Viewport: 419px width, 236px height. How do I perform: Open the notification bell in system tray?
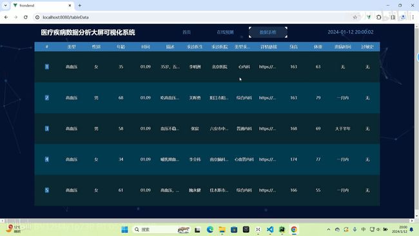click(x=411, y=230)
